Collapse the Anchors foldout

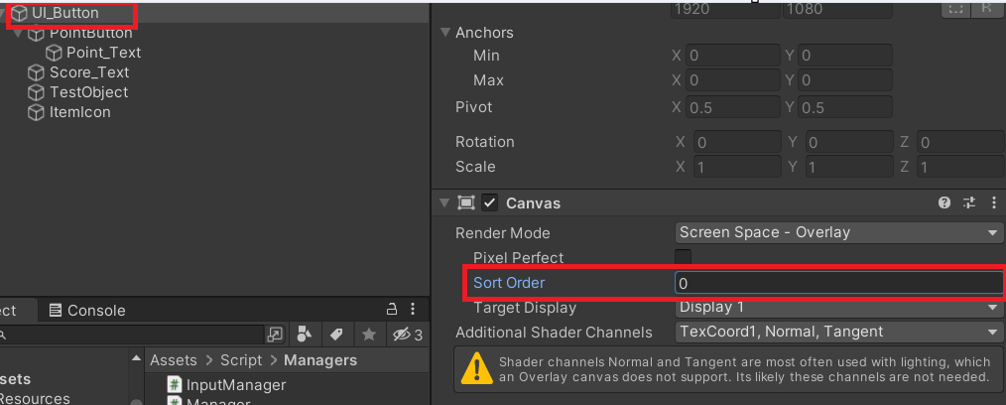click(x=445, y=33)
